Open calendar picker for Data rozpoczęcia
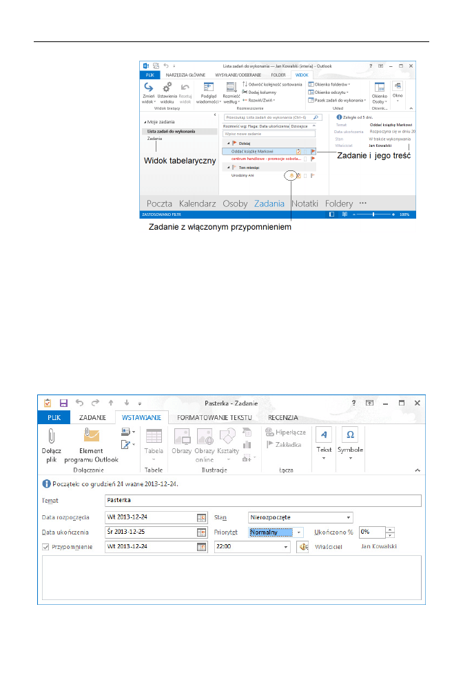Image resolution: width=463 pixels, height=689 pixels. coord(201,517)
